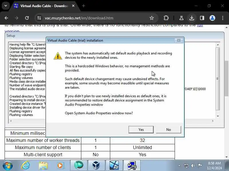This screenshot has height=171, width=229.
Task: Open the Chrome three-dot menu
Action: (x=223, y=18)
